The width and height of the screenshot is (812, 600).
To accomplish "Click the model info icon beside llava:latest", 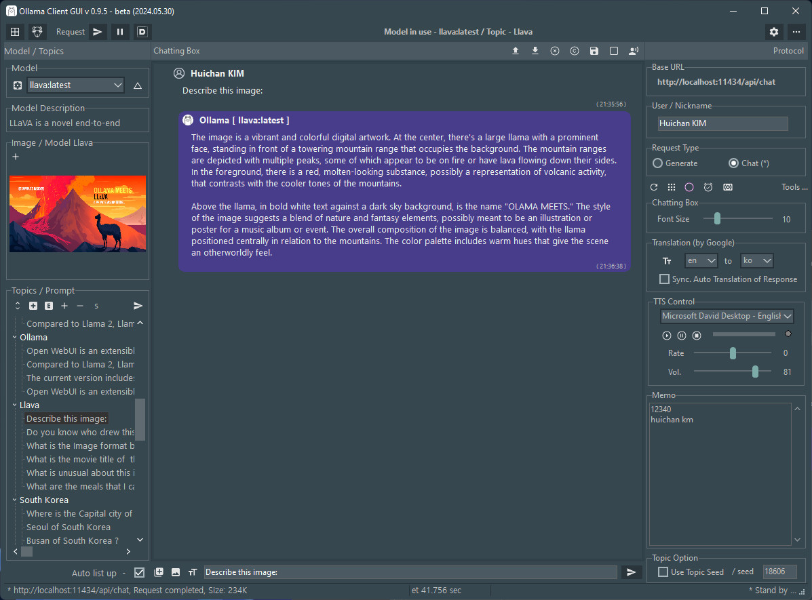I will [x=17, y=85].
